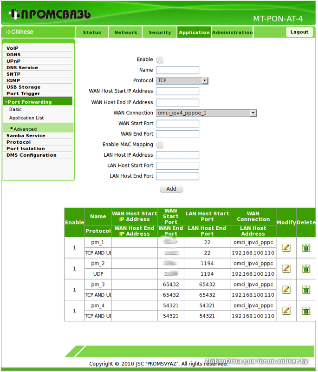Viewport: 318px width, 372px height.
Task: Click the Logout button
Action: [x=299, y=32]
